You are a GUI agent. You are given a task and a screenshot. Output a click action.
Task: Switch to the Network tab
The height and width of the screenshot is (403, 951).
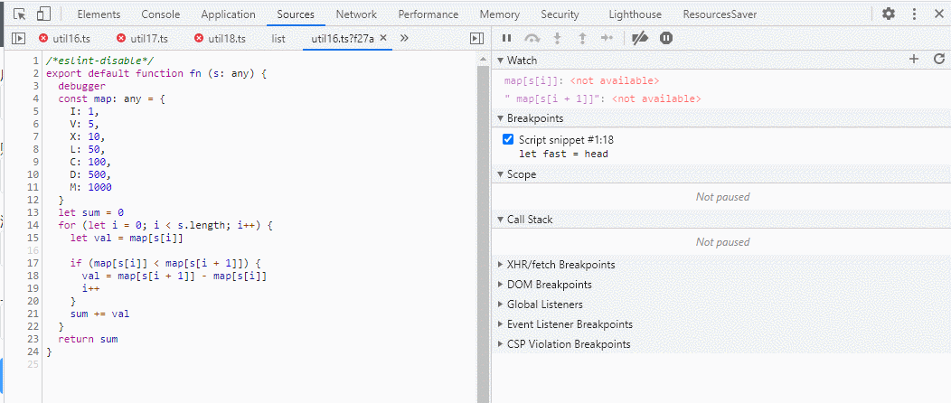click(x=356, y=14)
